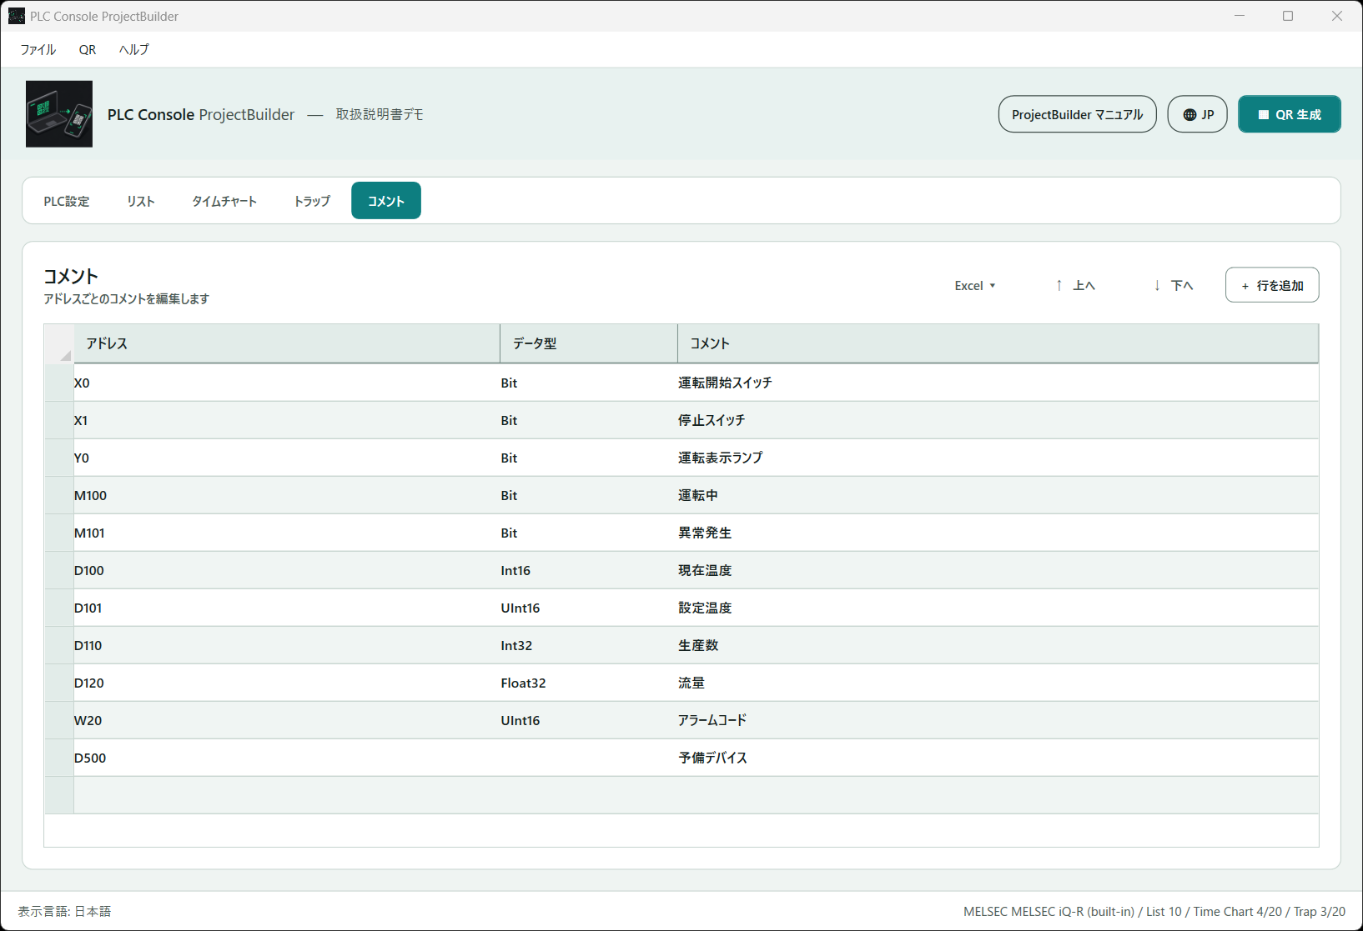Select the D120 address cell
Screen dimensions: 1363x931
(x=287, y=683)
